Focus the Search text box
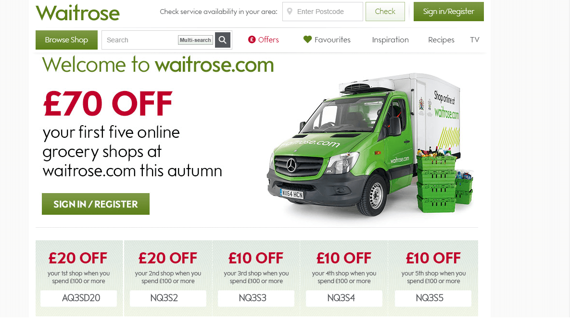The width and height of the screenshot is (570, 326). coord(140,40)
